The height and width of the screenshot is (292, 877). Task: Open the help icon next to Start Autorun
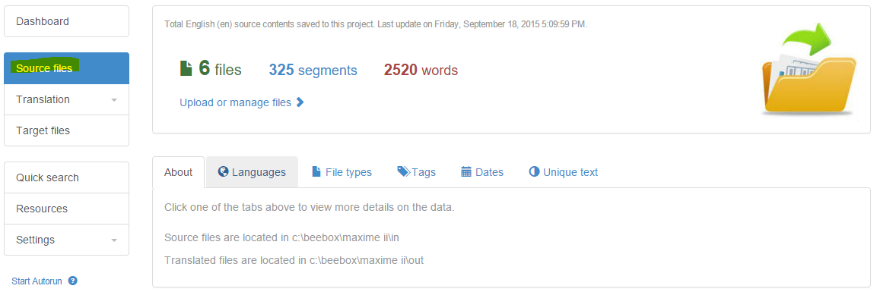pyautogui.click(x=73, y=281)
